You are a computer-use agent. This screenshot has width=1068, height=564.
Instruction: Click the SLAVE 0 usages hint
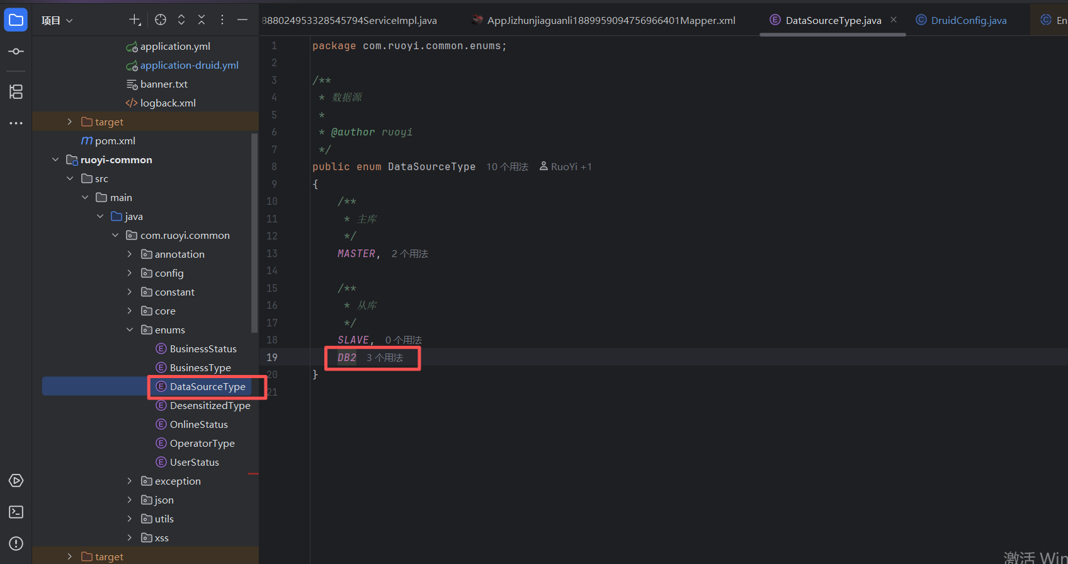[x=404, y=340]
